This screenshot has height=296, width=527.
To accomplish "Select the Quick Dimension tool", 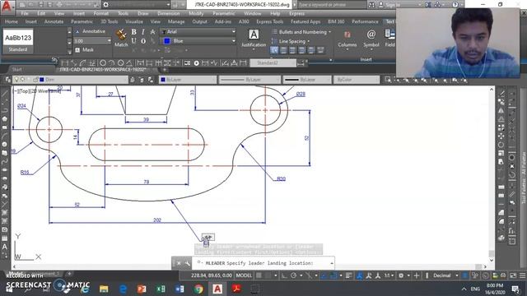I will click(141, 62).
